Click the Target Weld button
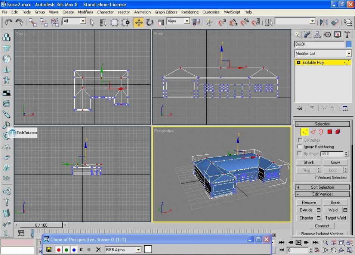Screen dimensions: 355x255 coord(335,218)
